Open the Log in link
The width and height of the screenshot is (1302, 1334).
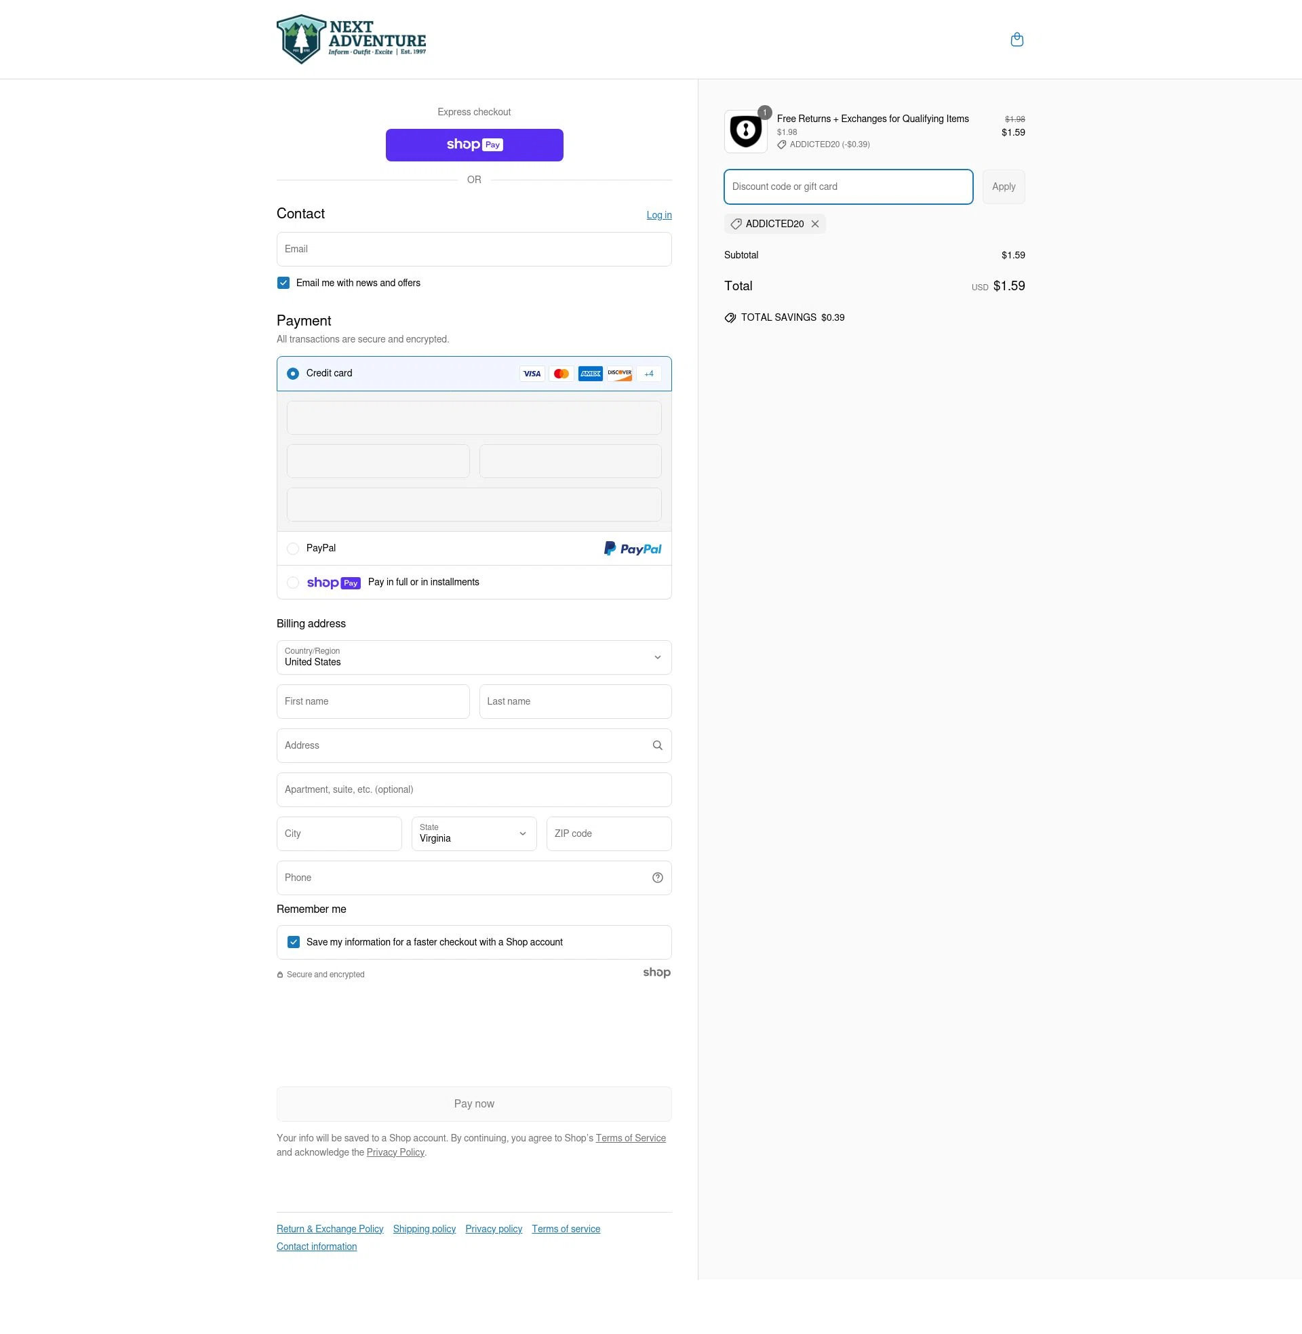click(x=658, y=214)
